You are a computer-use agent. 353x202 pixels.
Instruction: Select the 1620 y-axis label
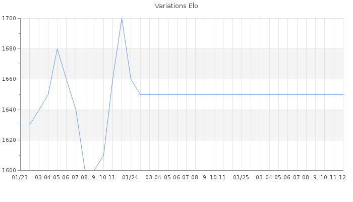click(9, 140)
